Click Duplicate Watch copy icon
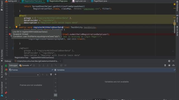The height and width of the screenshot is (100, 179). [55, 91]
